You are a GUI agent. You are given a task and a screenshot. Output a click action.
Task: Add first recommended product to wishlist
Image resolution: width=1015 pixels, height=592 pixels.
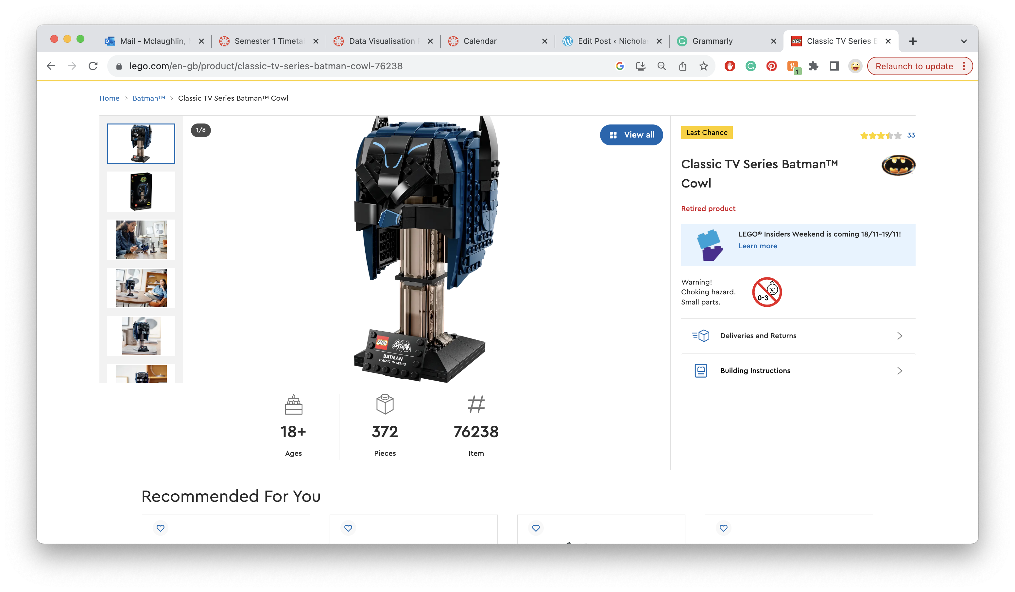point(160,528)
